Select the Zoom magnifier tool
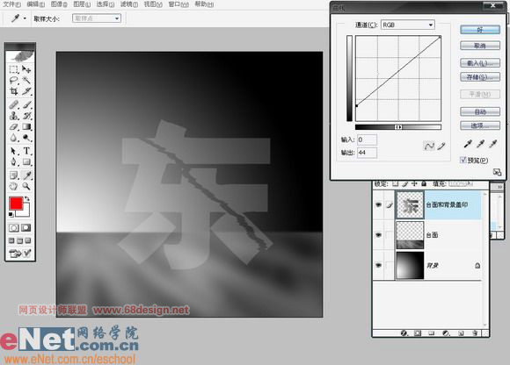 tap(26, 186)
